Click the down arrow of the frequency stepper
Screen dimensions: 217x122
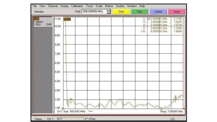[109, 13]
